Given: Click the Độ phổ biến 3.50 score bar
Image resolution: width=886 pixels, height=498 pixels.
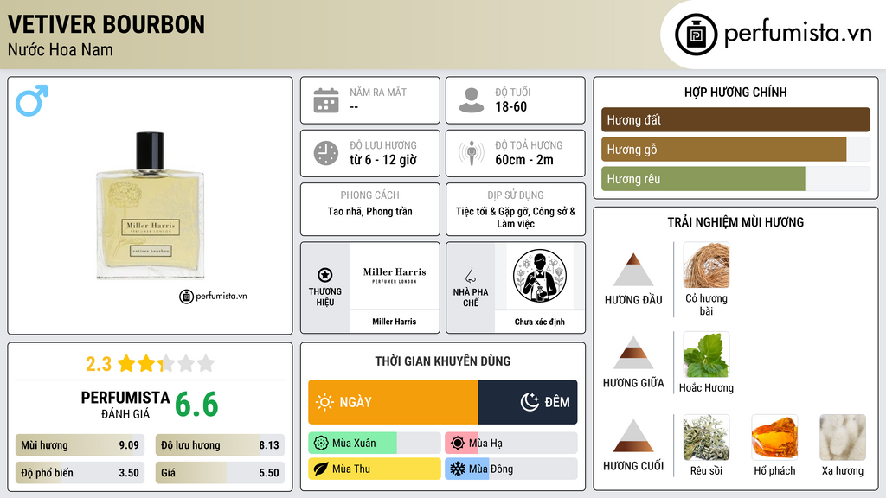Looking at the screenshot, I should [x=80, y=473].
